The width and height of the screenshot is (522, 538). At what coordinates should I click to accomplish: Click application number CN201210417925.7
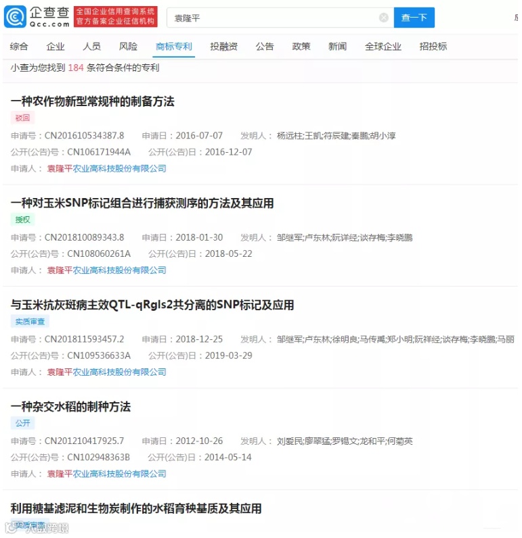[84, 441]
